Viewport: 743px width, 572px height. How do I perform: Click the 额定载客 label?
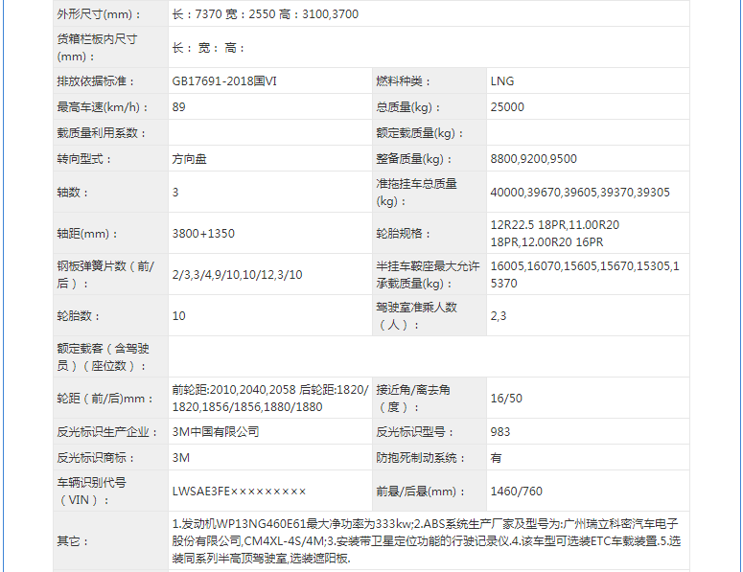103,357
